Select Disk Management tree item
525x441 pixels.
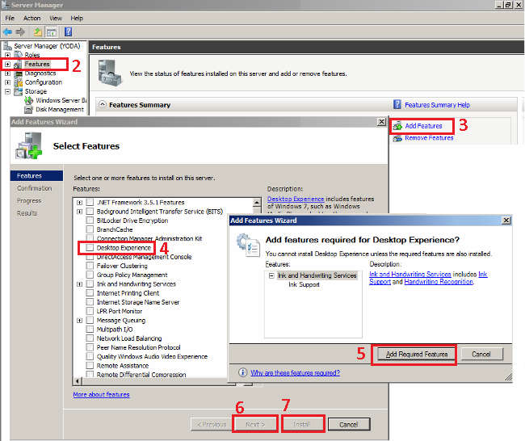60,110
